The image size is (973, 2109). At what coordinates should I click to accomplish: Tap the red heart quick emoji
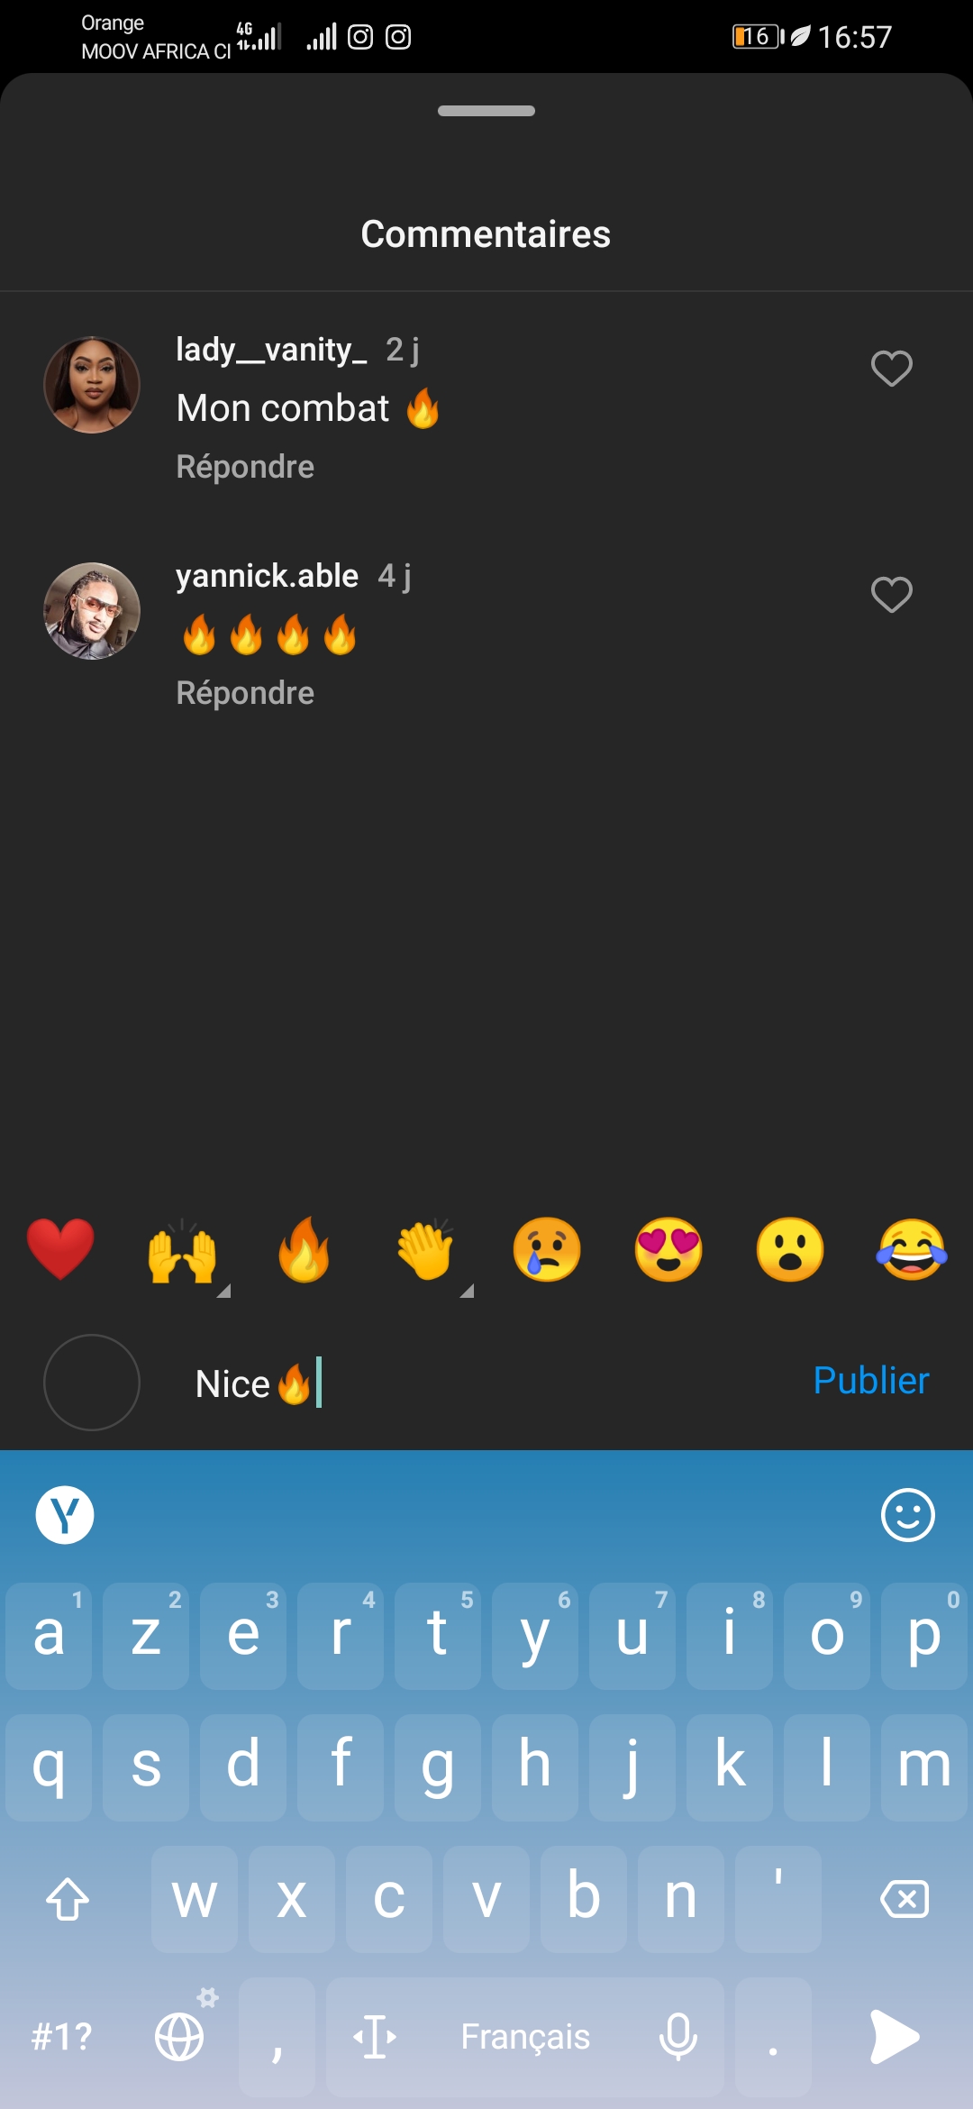pos(60,1249)
